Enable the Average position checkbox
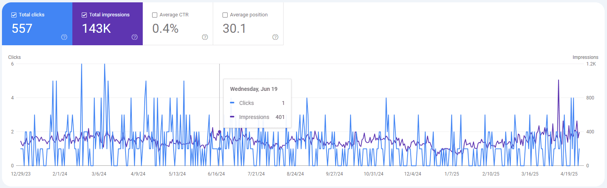The width and height of the screenshot is (607, 188). pos(225,15)
